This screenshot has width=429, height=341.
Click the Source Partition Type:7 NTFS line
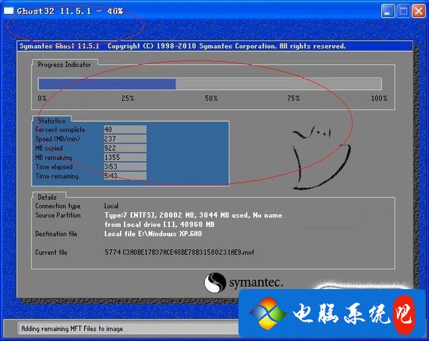(x=193, y=216)
